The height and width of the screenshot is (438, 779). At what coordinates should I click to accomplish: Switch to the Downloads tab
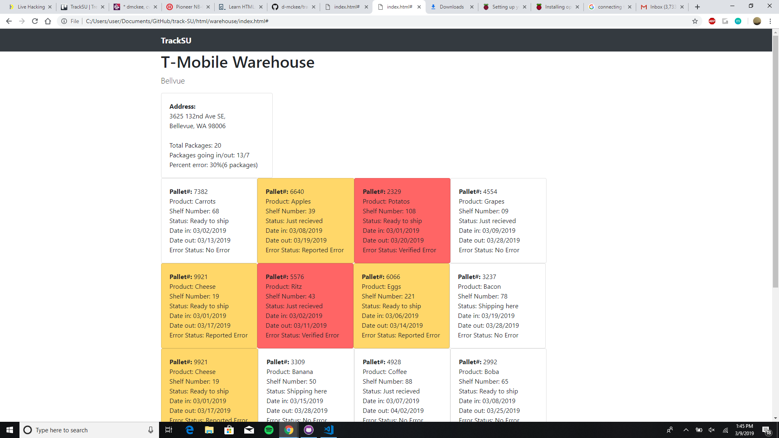(452, 7)
